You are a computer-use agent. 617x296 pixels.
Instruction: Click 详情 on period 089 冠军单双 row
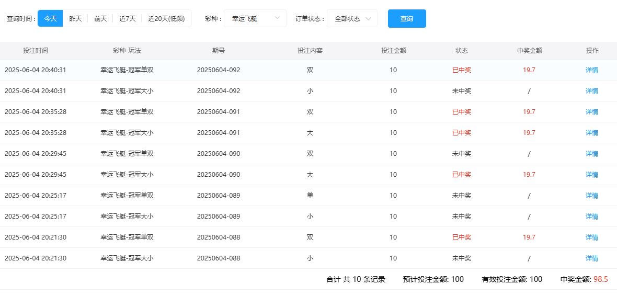coord(592,196)
